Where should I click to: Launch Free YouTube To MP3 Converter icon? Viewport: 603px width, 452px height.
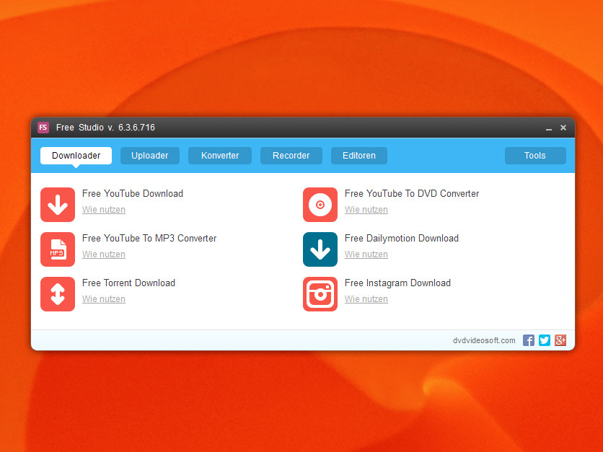[58, 249]
